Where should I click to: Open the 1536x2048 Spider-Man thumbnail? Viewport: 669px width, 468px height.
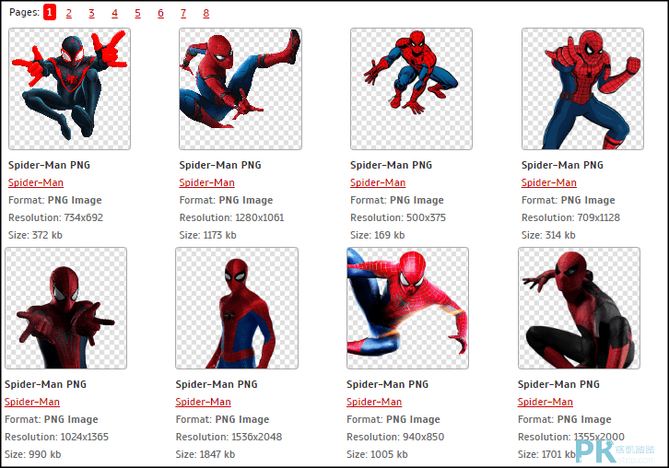pyautogui.click(x=237, y=308)
